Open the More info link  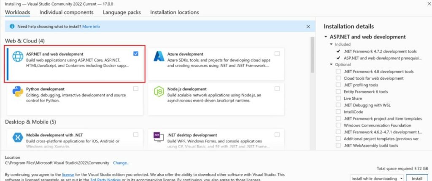click(x=91, y=27)
